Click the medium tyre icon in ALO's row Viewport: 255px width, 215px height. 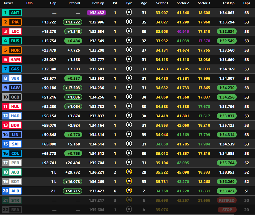(x=129, y=172)
